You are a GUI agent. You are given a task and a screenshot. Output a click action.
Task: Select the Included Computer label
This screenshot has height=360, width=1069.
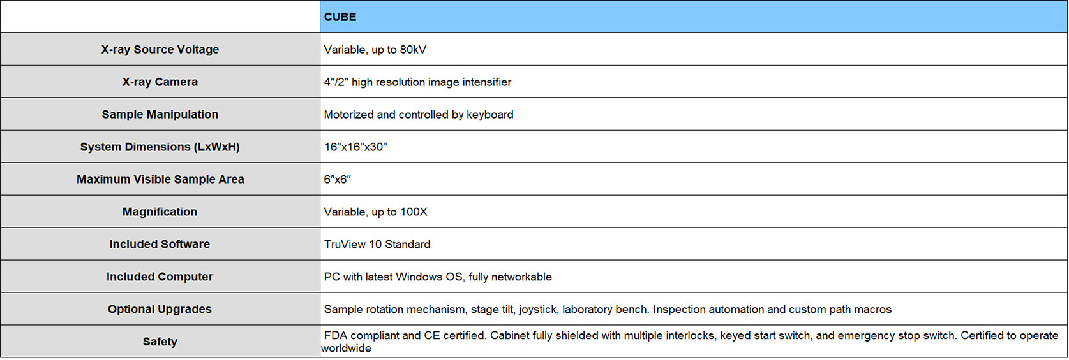click(x=160, y=277)
